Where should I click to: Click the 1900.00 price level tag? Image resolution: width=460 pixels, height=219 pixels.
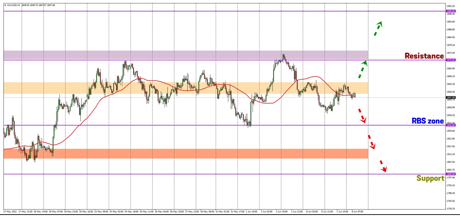click(451, 11)
